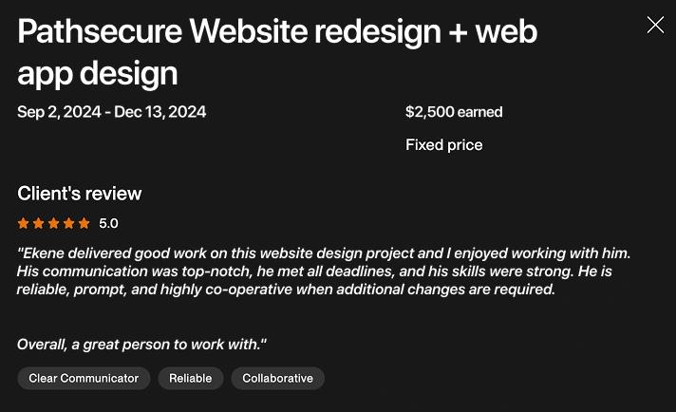Click the fifth orange rating star
This screenshot has height=412, width=676.
(x=84, y=224)
